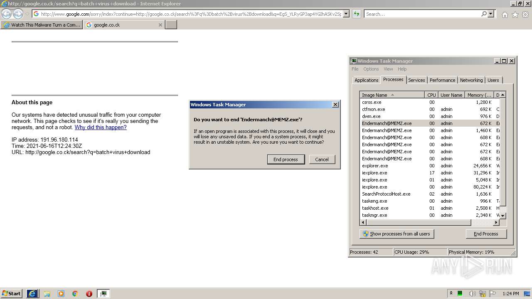The height and width of the screenshot is (299, 532).
Task: Click the Task Manager 'End Process' button
Action: coord(486,234)
